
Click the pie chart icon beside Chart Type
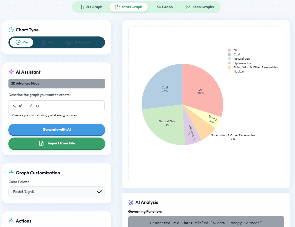[11, 30]
